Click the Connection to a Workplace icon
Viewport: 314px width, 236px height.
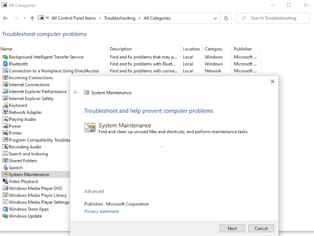(5, 71)
